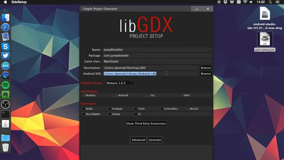Uncheck the Ios sub project

click(149, 95)
